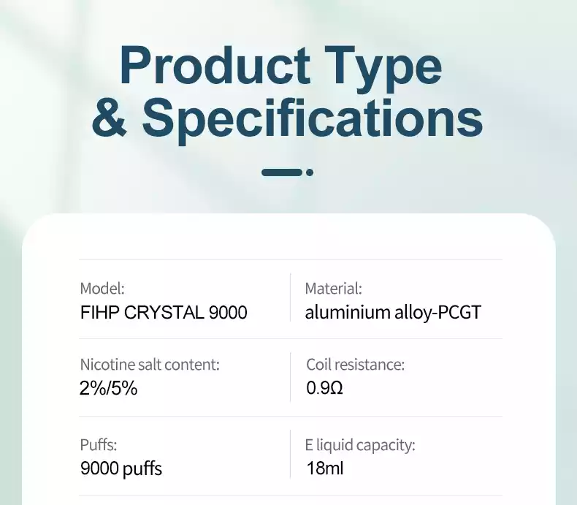Viewport: 577px width, 505px height.
Task: Select the Material label
Action: coord(333,289)
